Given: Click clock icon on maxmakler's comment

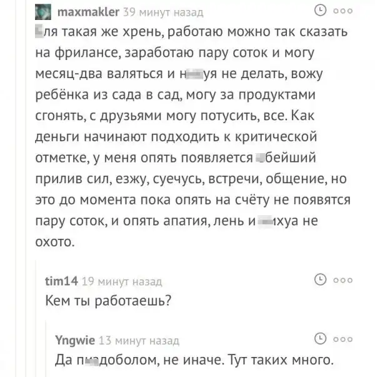Looking at the screenshot, I should point(319,11).
